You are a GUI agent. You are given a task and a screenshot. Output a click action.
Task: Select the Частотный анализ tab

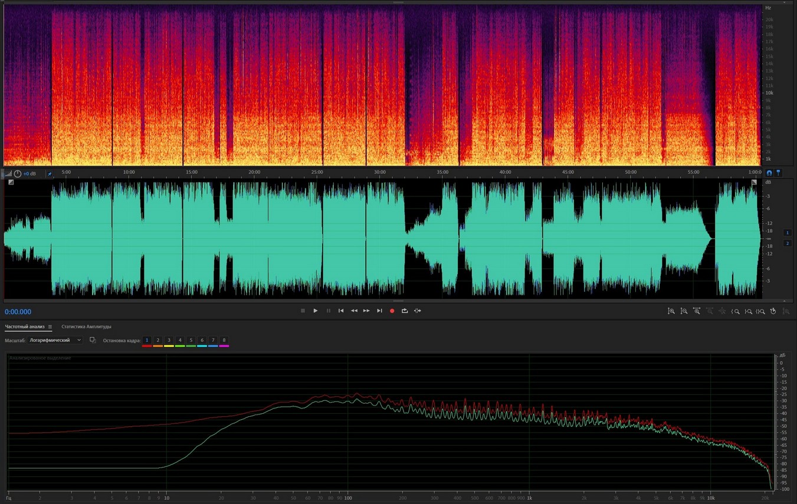click(x=25, y=327)
